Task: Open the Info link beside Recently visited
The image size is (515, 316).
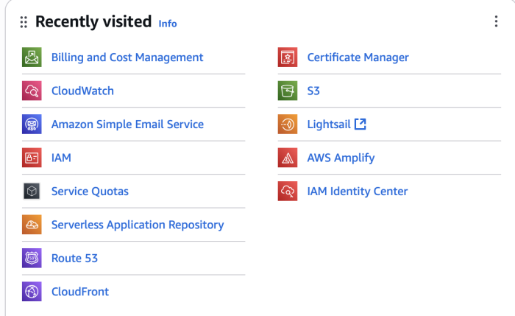Action: pyautogui.click(x=168, y=24)
